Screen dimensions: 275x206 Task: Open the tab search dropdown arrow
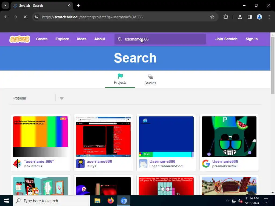(x=5, y=5)
